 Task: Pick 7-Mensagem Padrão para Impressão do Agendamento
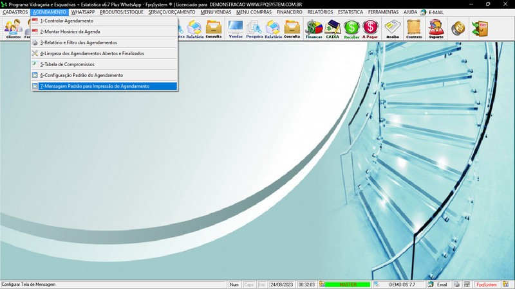coord(94,86)
